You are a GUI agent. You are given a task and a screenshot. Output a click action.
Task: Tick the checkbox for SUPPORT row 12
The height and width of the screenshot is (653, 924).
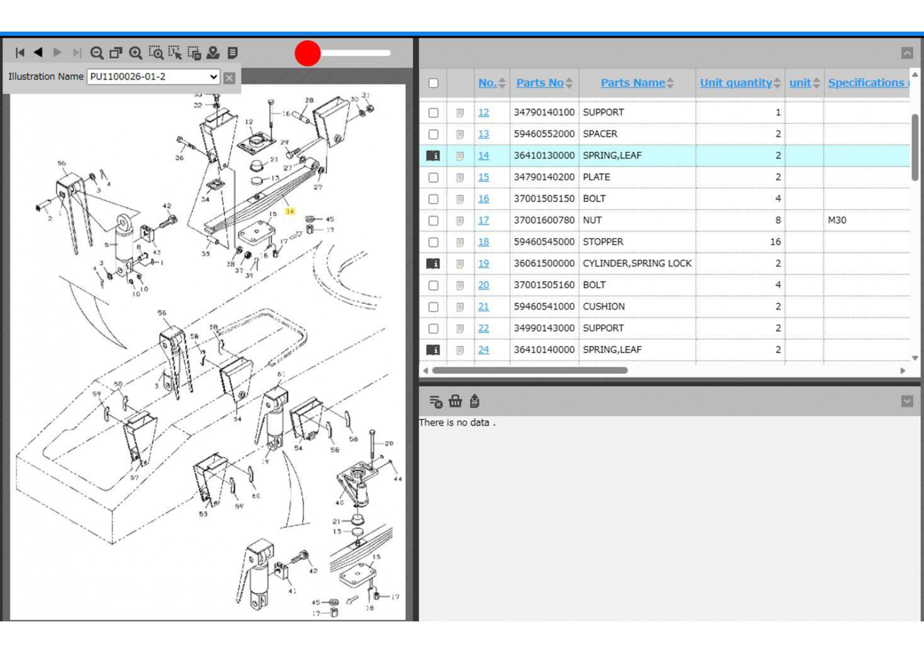click(433, 113)
